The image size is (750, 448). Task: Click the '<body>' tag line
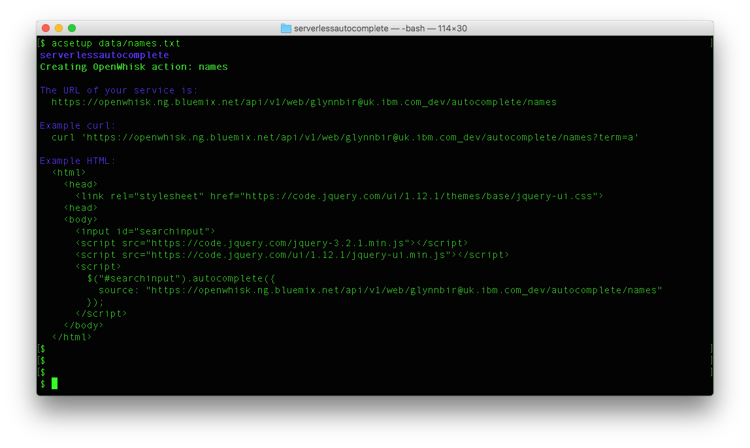[x=80, y=220]
